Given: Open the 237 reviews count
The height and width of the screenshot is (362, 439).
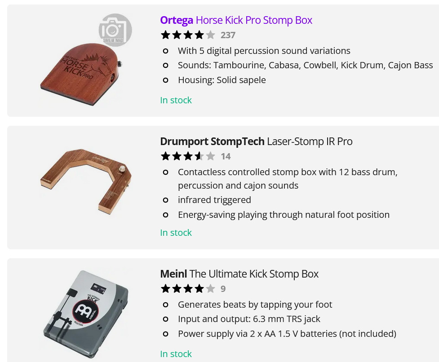Looking at the screenshot, I should pos(228,35).
